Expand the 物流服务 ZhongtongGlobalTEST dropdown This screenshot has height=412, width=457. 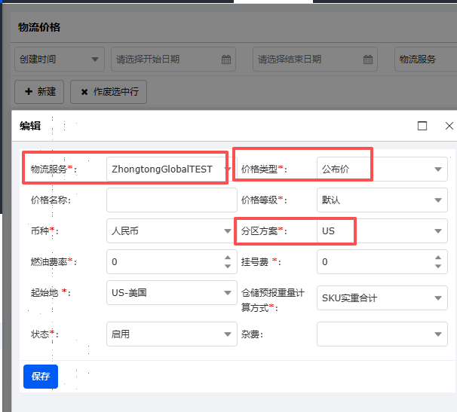click(x=228, y=169)
